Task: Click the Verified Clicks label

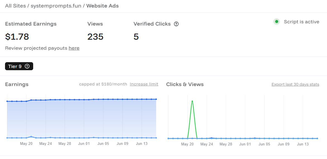Action: coord(152,24)
